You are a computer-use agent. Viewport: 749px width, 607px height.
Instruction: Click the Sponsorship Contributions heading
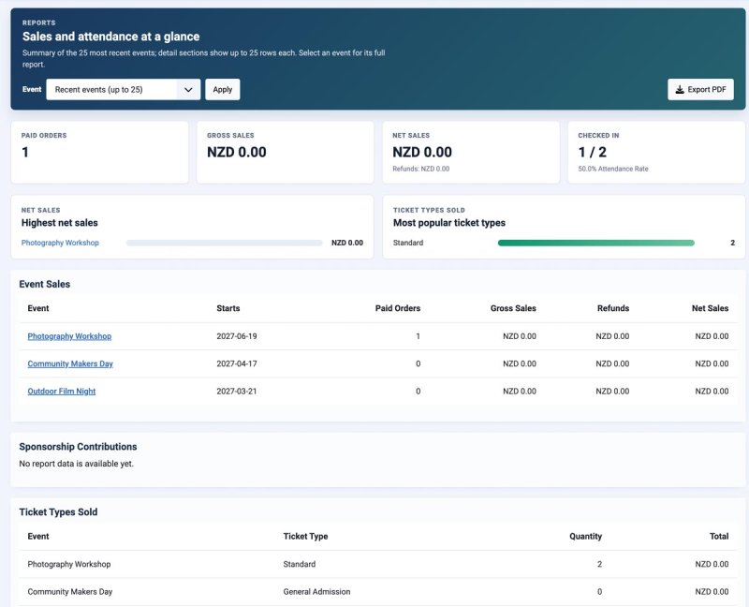pyautogui.click(x=78, y=447)
